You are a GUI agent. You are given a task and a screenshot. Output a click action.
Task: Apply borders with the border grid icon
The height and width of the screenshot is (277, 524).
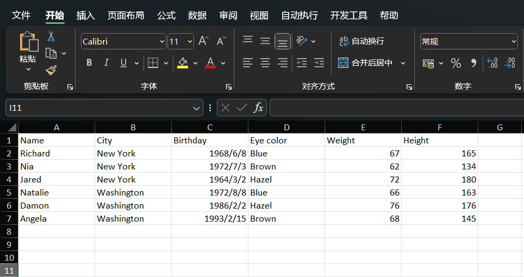pyautogui.click(x=153, y=63)
